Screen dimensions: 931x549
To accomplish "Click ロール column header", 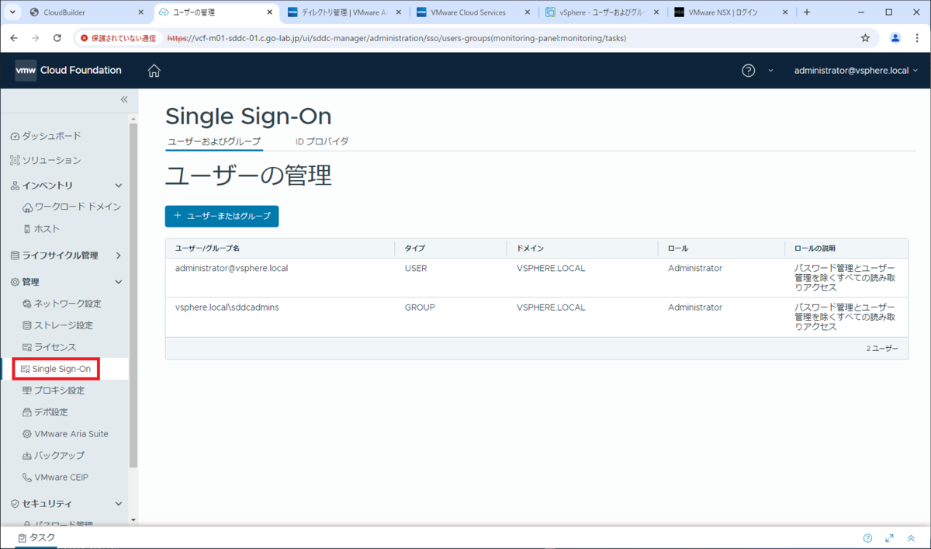I will pos(678,248).
